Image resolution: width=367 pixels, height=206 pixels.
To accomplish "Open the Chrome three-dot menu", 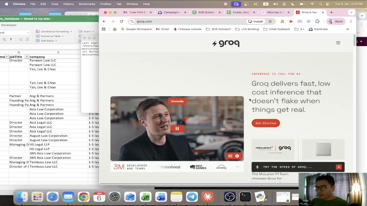I will pos(351,21).
